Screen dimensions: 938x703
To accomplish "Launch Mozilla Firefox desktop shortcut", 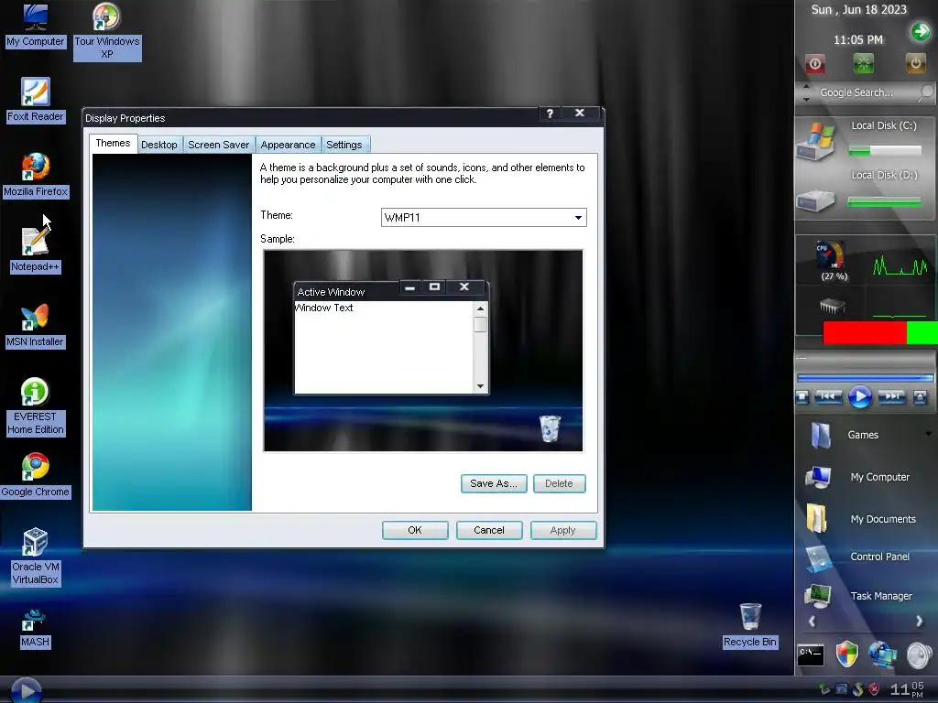I will point(36,175).
